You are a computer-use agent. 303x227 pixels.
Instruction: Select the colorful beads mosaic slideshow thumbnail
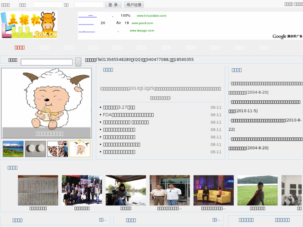[x=58, y=149]
